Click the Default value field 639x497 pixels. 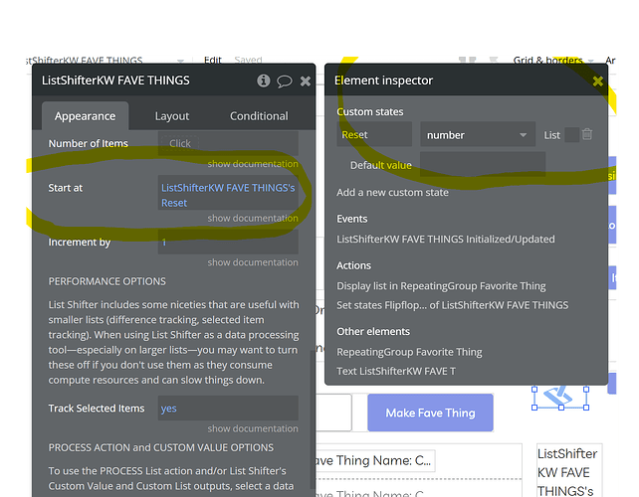pyautogui.click(x=483, y=164)
